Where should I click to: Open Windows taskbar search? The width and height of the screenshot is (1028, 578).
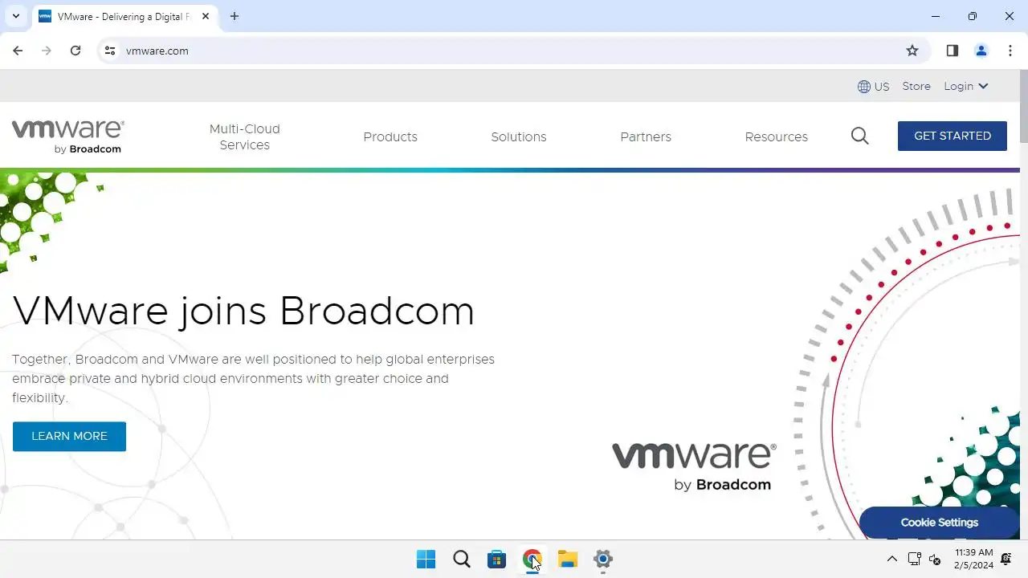click(462, 560)
